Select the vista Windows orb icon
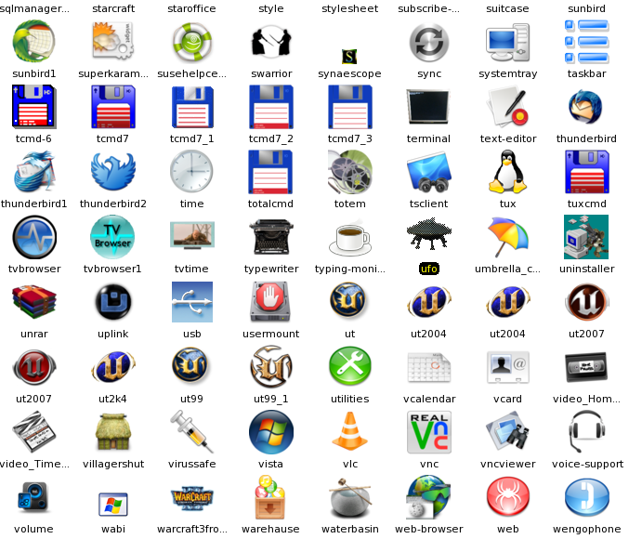This screenshot has height=539, width=642. (271, 432)
